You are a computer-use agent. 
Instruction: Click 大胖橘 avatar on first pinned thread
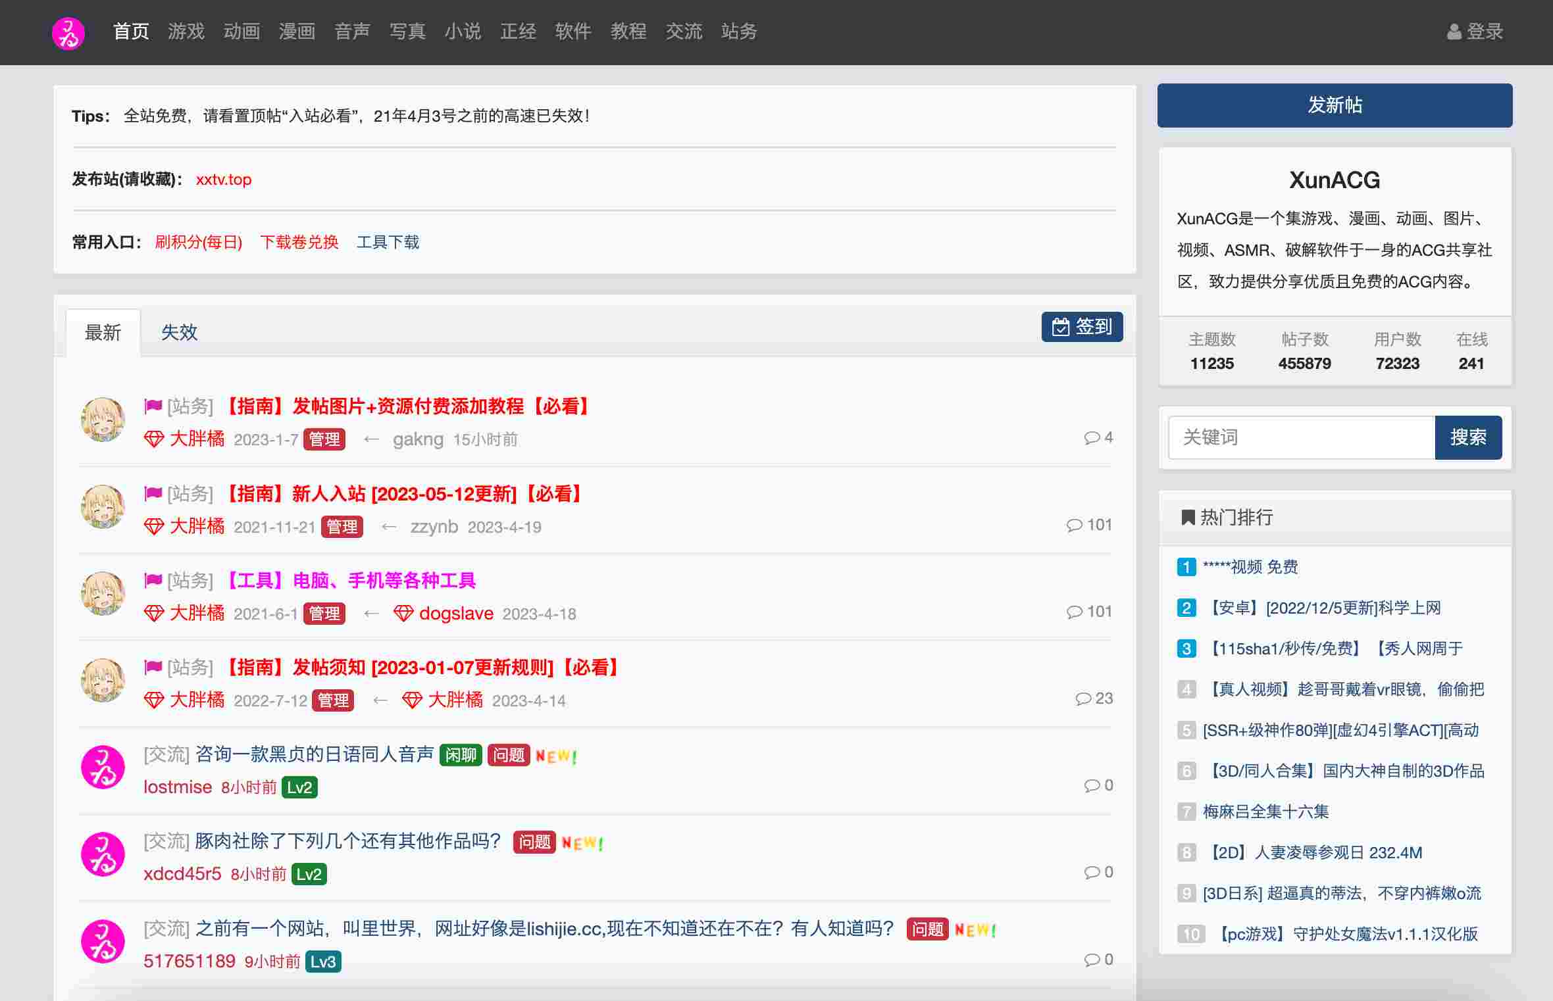coord(103,420)
